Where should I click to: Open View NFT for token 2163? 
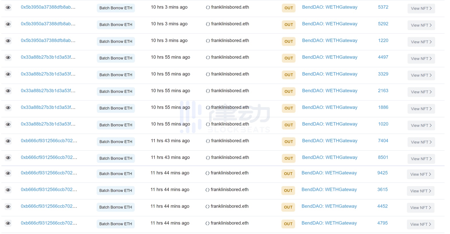[421, 92]
